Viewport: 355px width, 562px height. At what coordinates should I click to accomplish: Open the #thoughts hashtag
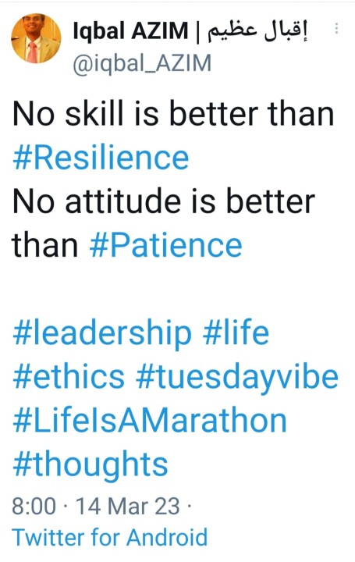click(91, 465)
